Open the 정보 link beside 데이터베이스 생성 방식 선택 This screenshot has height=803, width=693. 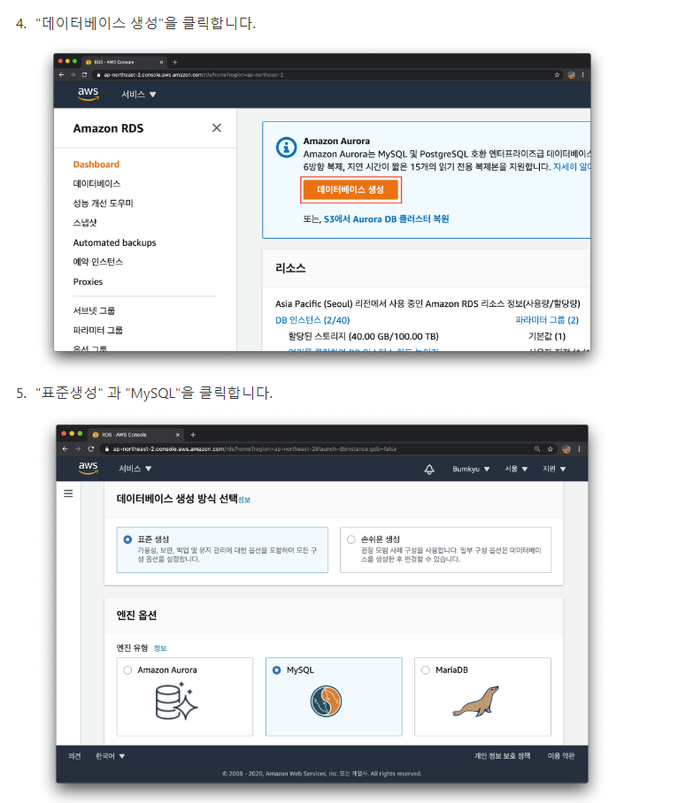point(244,500)
